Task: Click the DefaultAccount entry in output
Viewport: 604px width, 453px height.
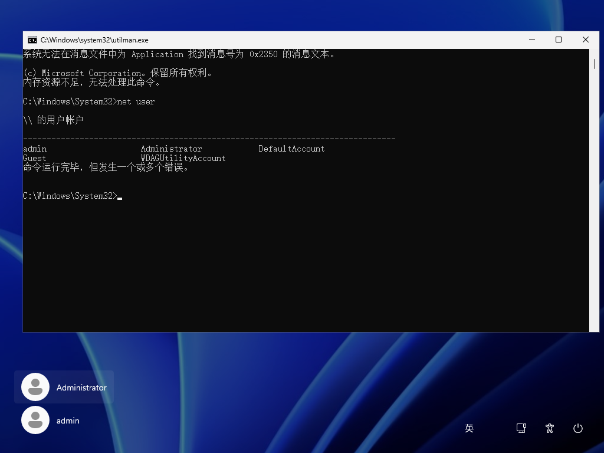Action: coord(291,149)
